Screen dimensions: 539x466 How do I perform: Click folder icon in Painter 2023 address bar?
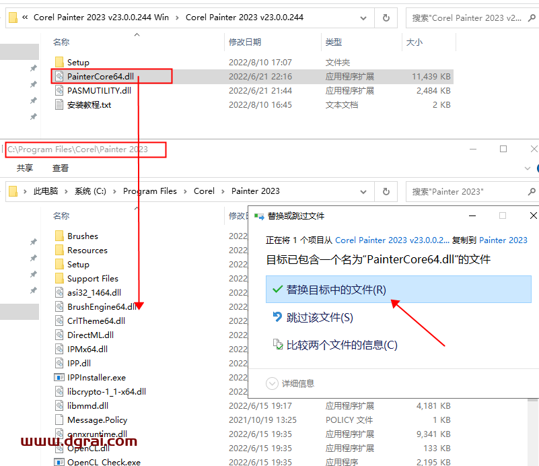13,191
